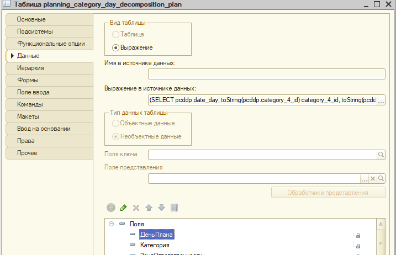Clear the Поле представления field with X
Image resolution: width=396 pixels, height=255 pixels.
tap(372, 178)
